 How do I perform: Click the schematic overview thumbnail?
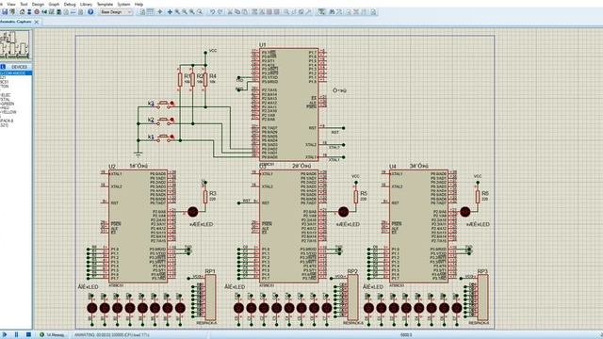point(15,44)
